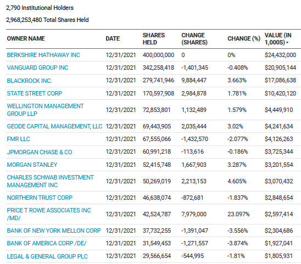Sort by Value (in 1,000s) column header

[278, 39]
